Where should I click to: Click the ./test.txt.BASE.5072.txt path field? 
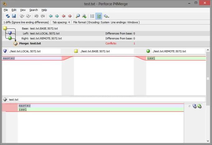point(107,51)
